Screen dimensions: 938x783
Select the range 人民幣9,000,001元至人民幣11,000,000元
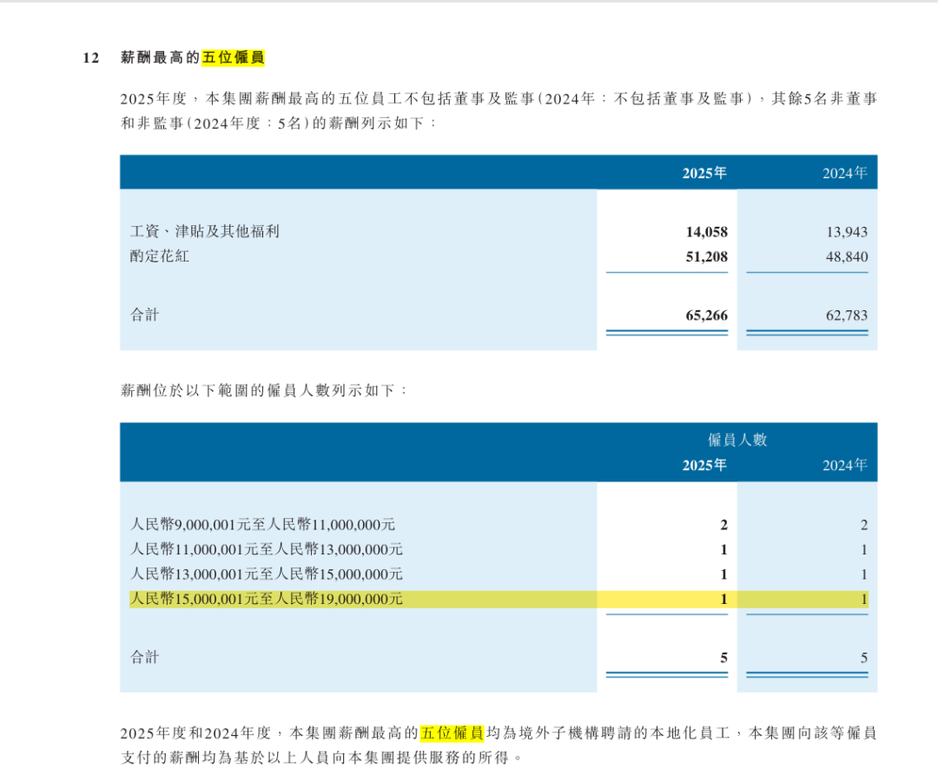coord(266,525)
